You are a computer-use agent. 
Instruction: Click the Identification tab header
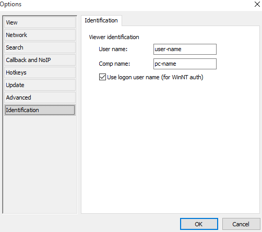point(101,20)
